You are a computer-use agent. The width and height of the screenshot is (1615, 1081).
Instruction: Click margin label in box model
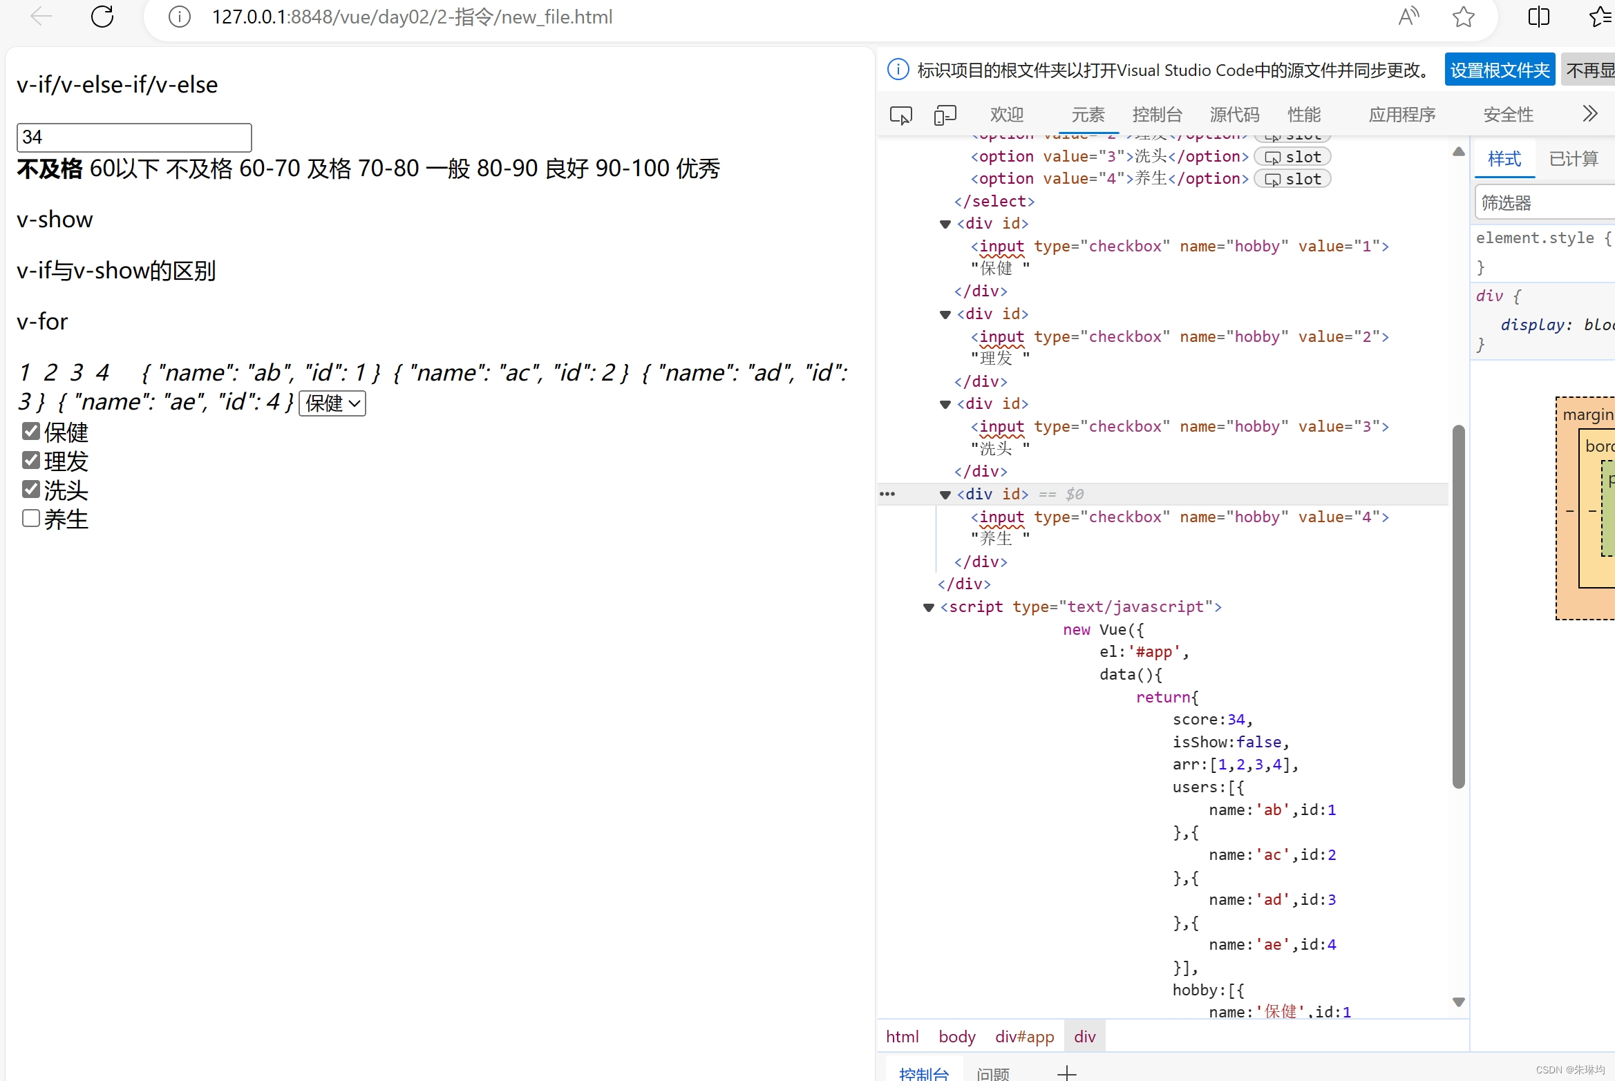1588,414
